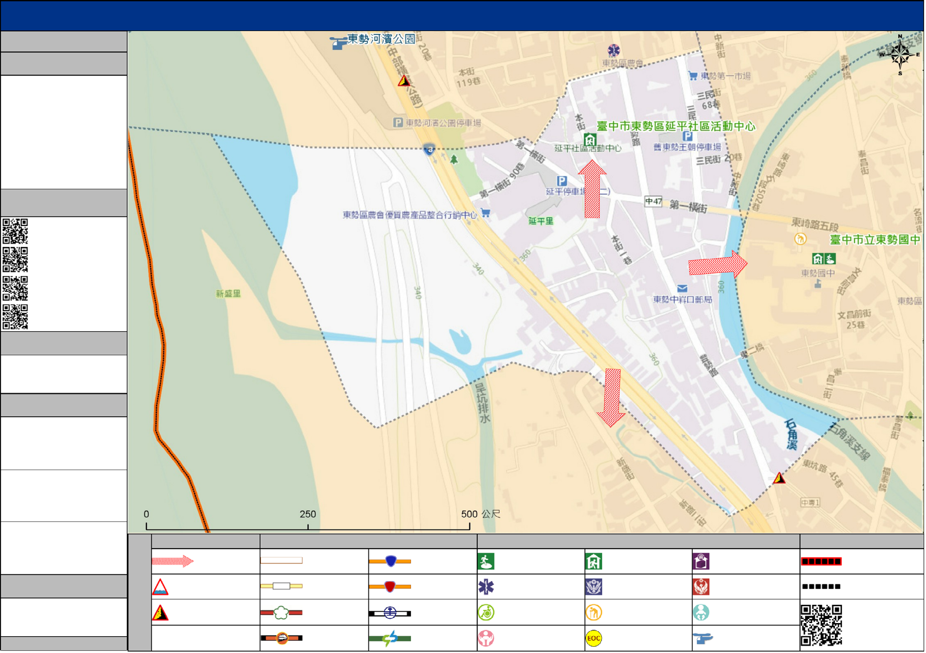Viewport: 926px width, 653px height.
Task: Click the legend's flood warning triangle icon
Action: [x=160, y=587]
